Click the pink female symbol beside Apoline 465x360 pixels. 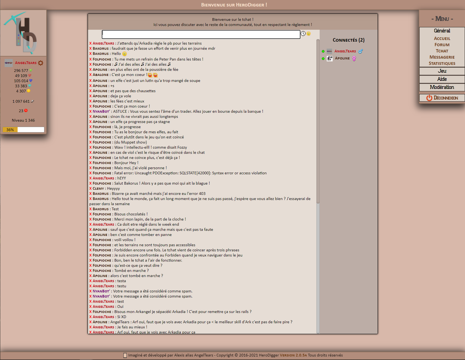[x=354, y=58]
